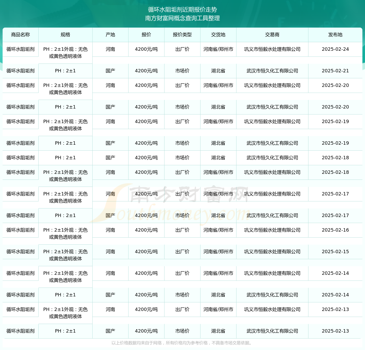Select 巩义市恒毅水处理有限公司 in the 2025-02-15 row
The height and width of the screenshot is (350, 365).
272,252
